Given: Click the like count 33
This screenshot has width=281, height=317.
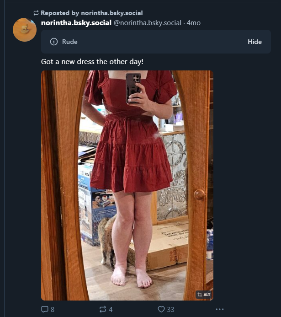Looking at the screenshot, I should point(170,309).
